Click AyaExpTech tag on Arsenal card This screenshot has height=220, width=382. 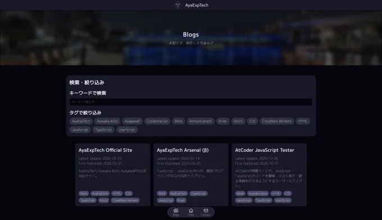coord(178,194)
